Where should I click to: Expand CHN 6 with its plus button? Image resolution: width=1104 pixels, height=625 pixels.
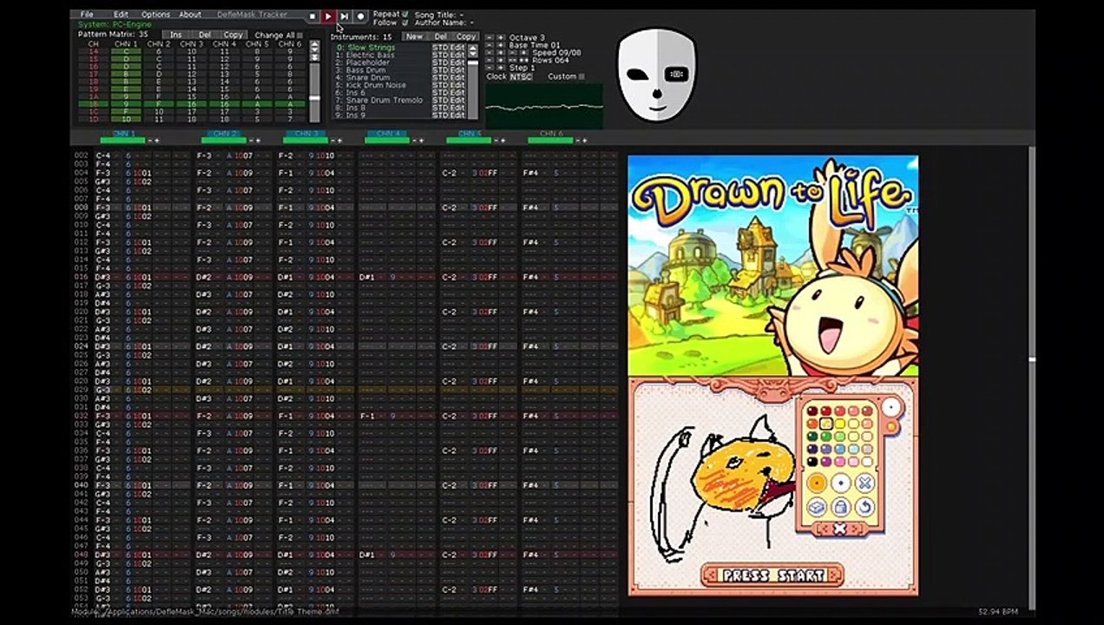pyautogui.click(x=584, y=141)
